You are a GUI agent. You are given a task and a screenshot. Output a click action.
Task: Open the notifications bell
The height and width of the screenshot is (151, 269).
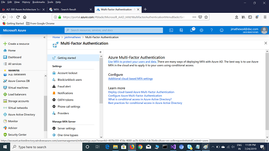click(192, 30)
